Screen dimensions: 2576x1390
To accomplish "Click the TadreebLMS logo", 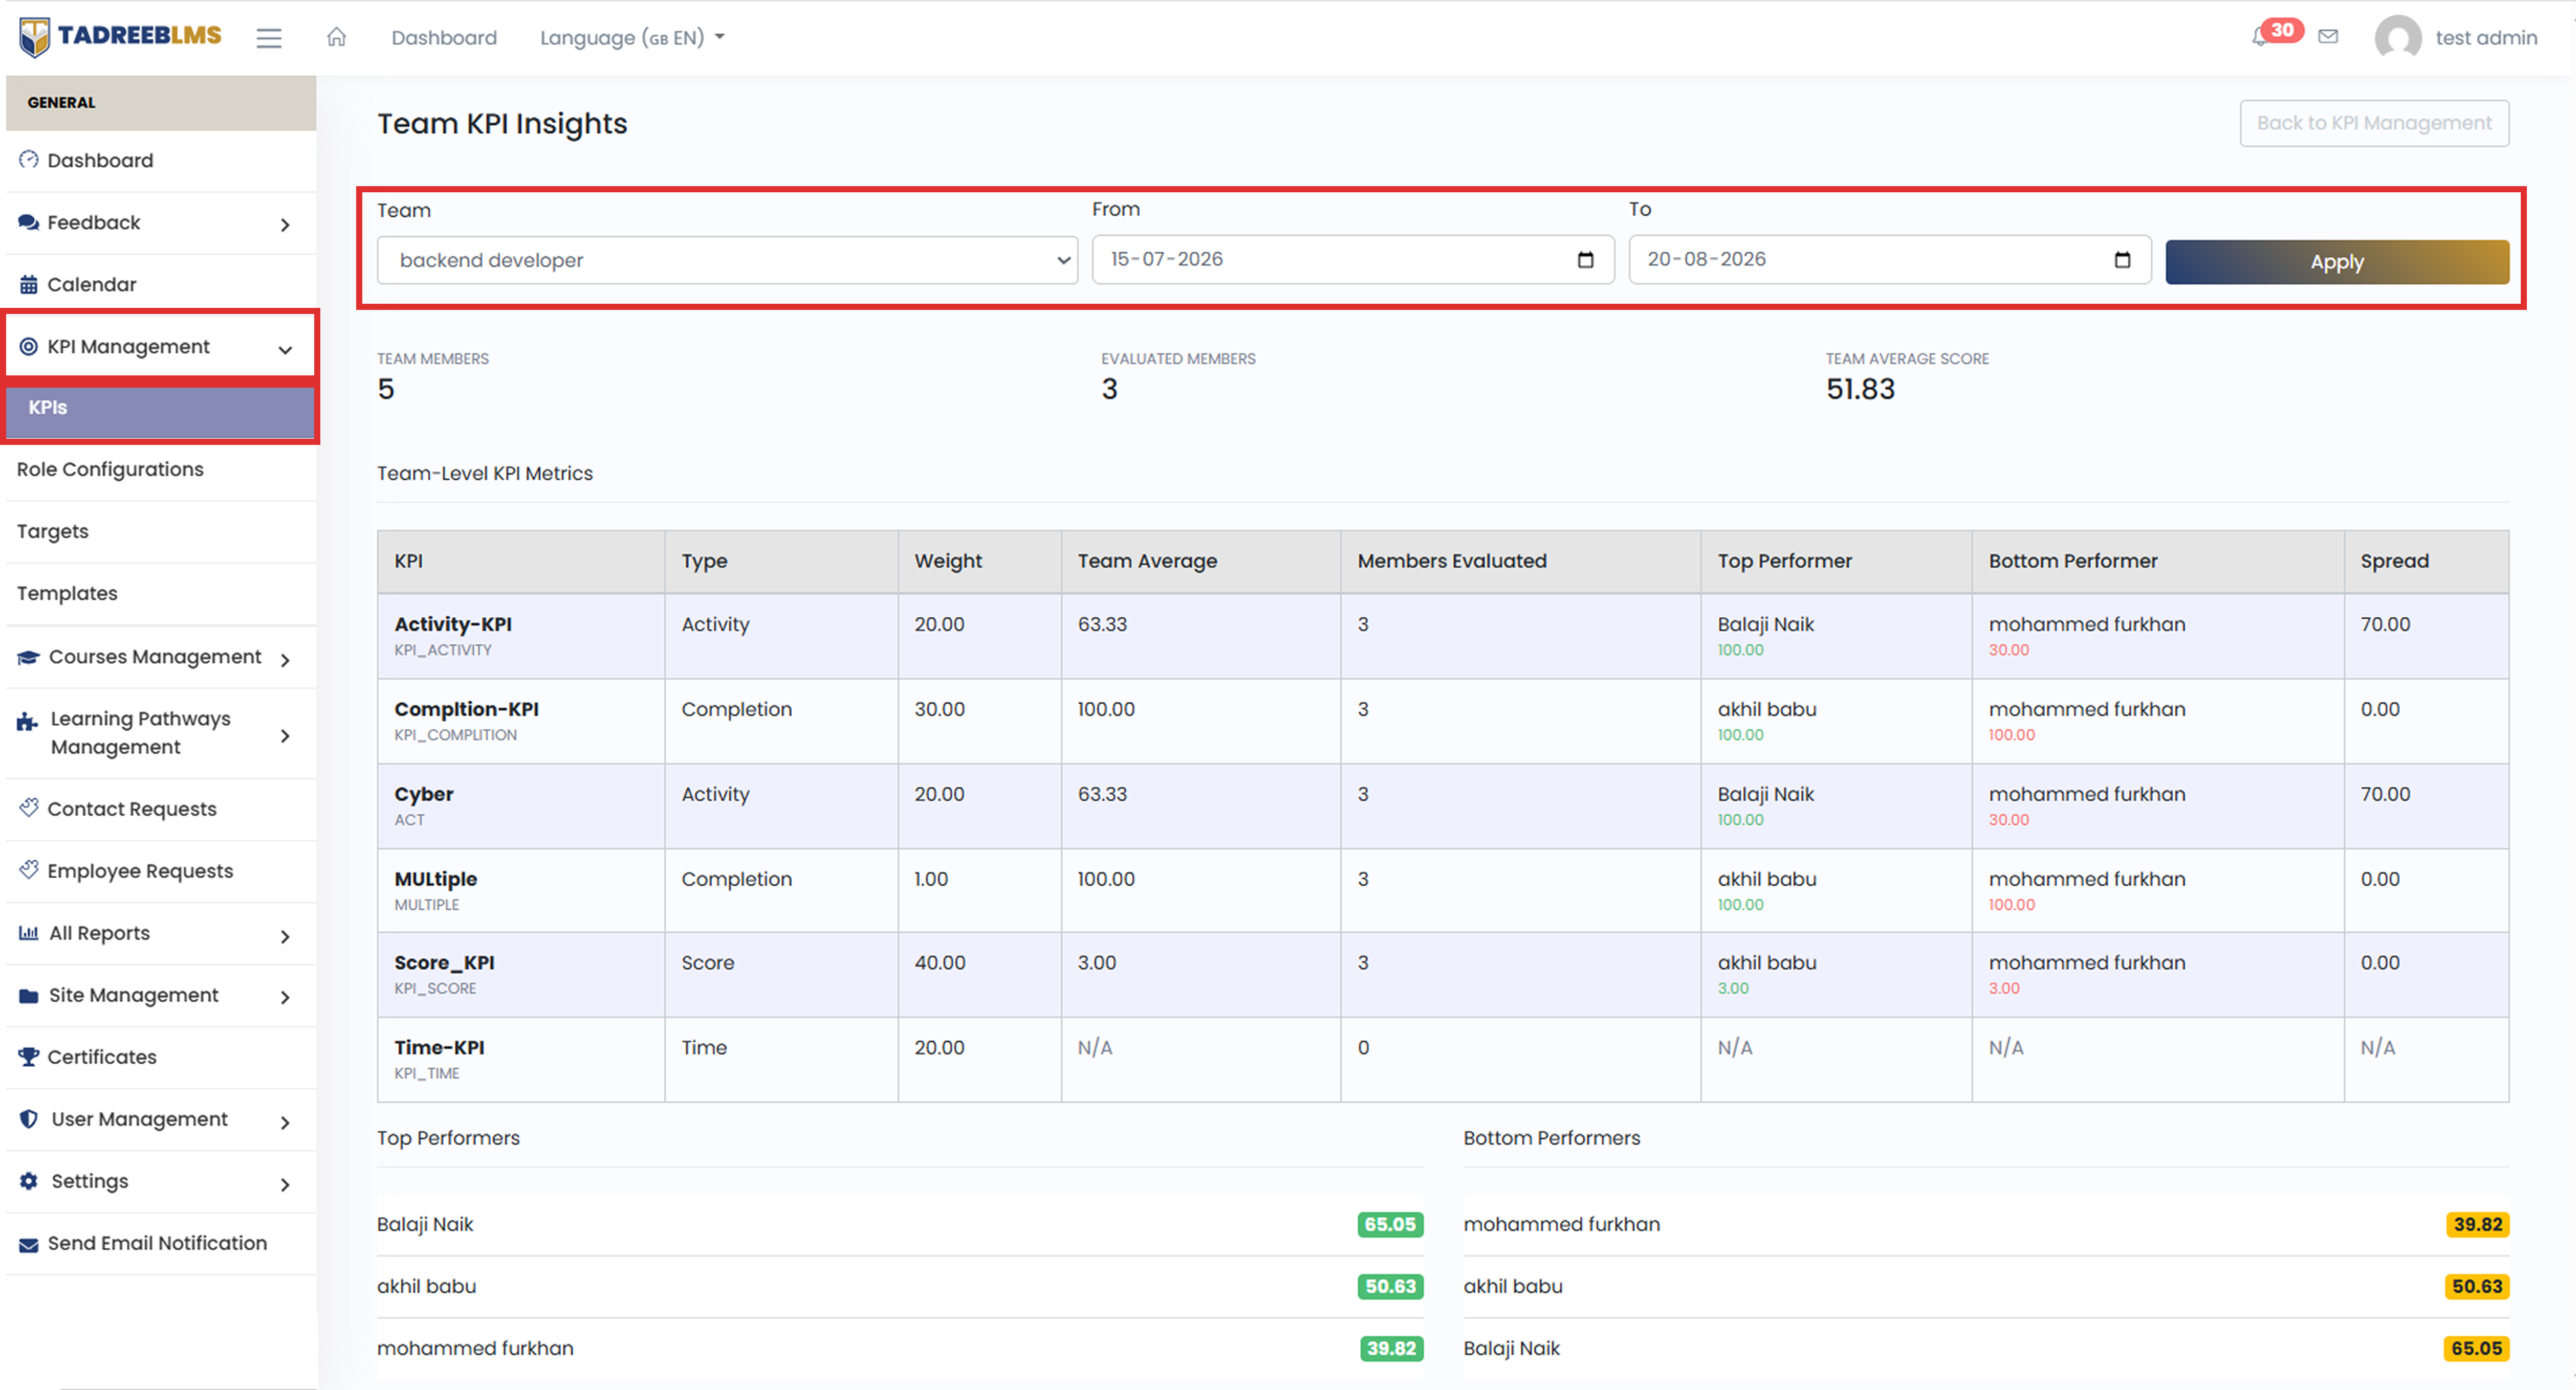I will click(x=120, y=36).
